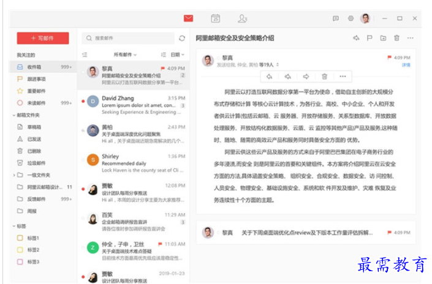The width and height of the screenshot is (432, 284).
Task: Toggle flag on the collapsed 黎真 message
Action: coord(389,232)
